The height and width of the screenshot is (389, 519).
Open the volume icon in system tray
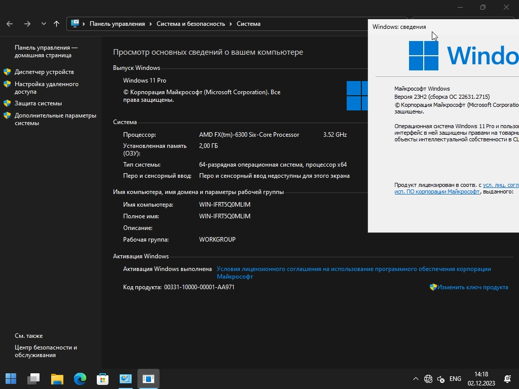point(441,379)
